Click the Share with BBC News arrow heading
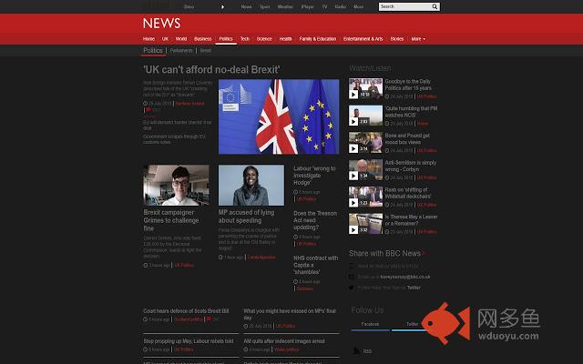Viewport: 583px width, 364px height. point(386,253)
